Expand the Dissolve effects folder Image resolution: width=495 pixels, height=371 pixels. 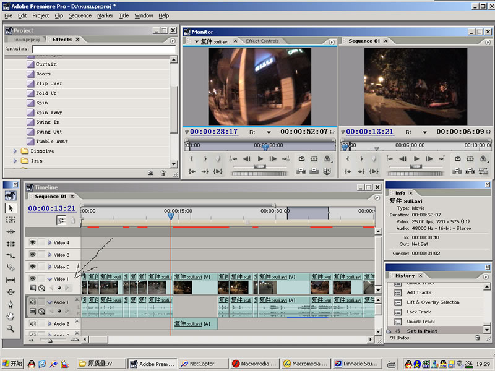pos(14,151)
